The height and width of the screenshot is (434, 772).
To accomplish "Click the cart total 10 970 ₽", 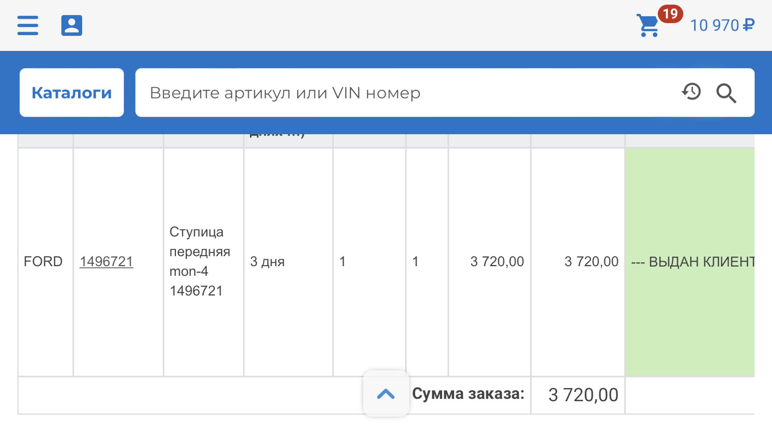I will 722,25.
